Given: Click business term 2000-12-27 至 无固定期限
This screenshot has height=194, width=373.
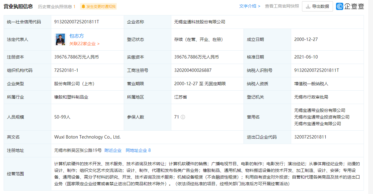Looking at the screenshot, I should (x=200, y=84).
